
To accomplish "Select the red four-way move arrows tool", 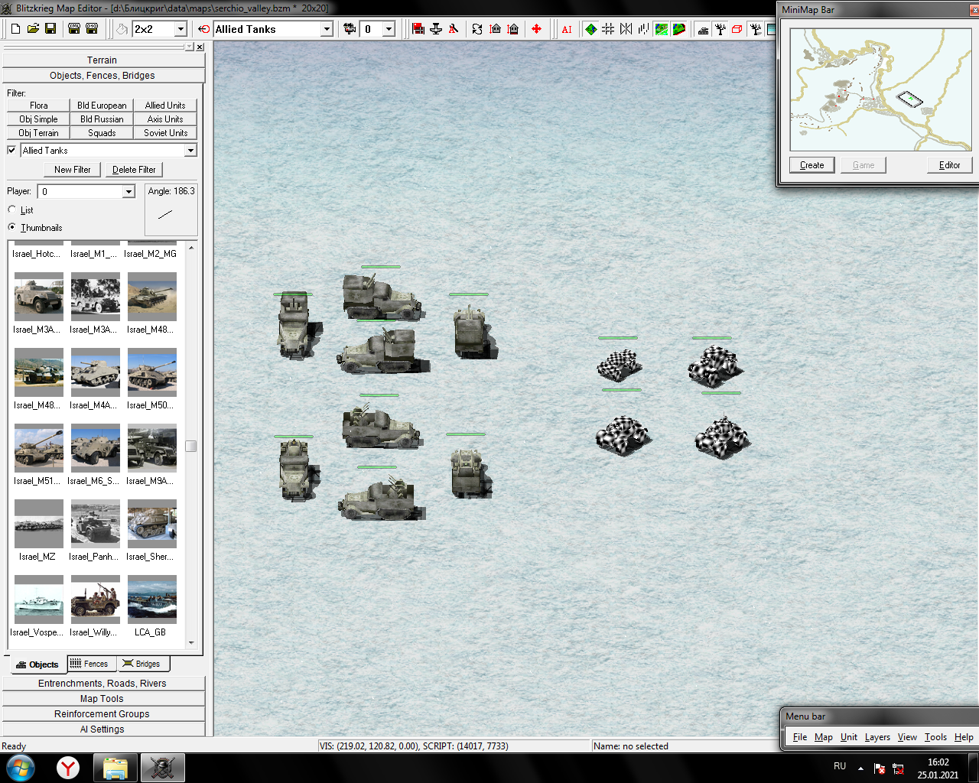I will point(536,29).
